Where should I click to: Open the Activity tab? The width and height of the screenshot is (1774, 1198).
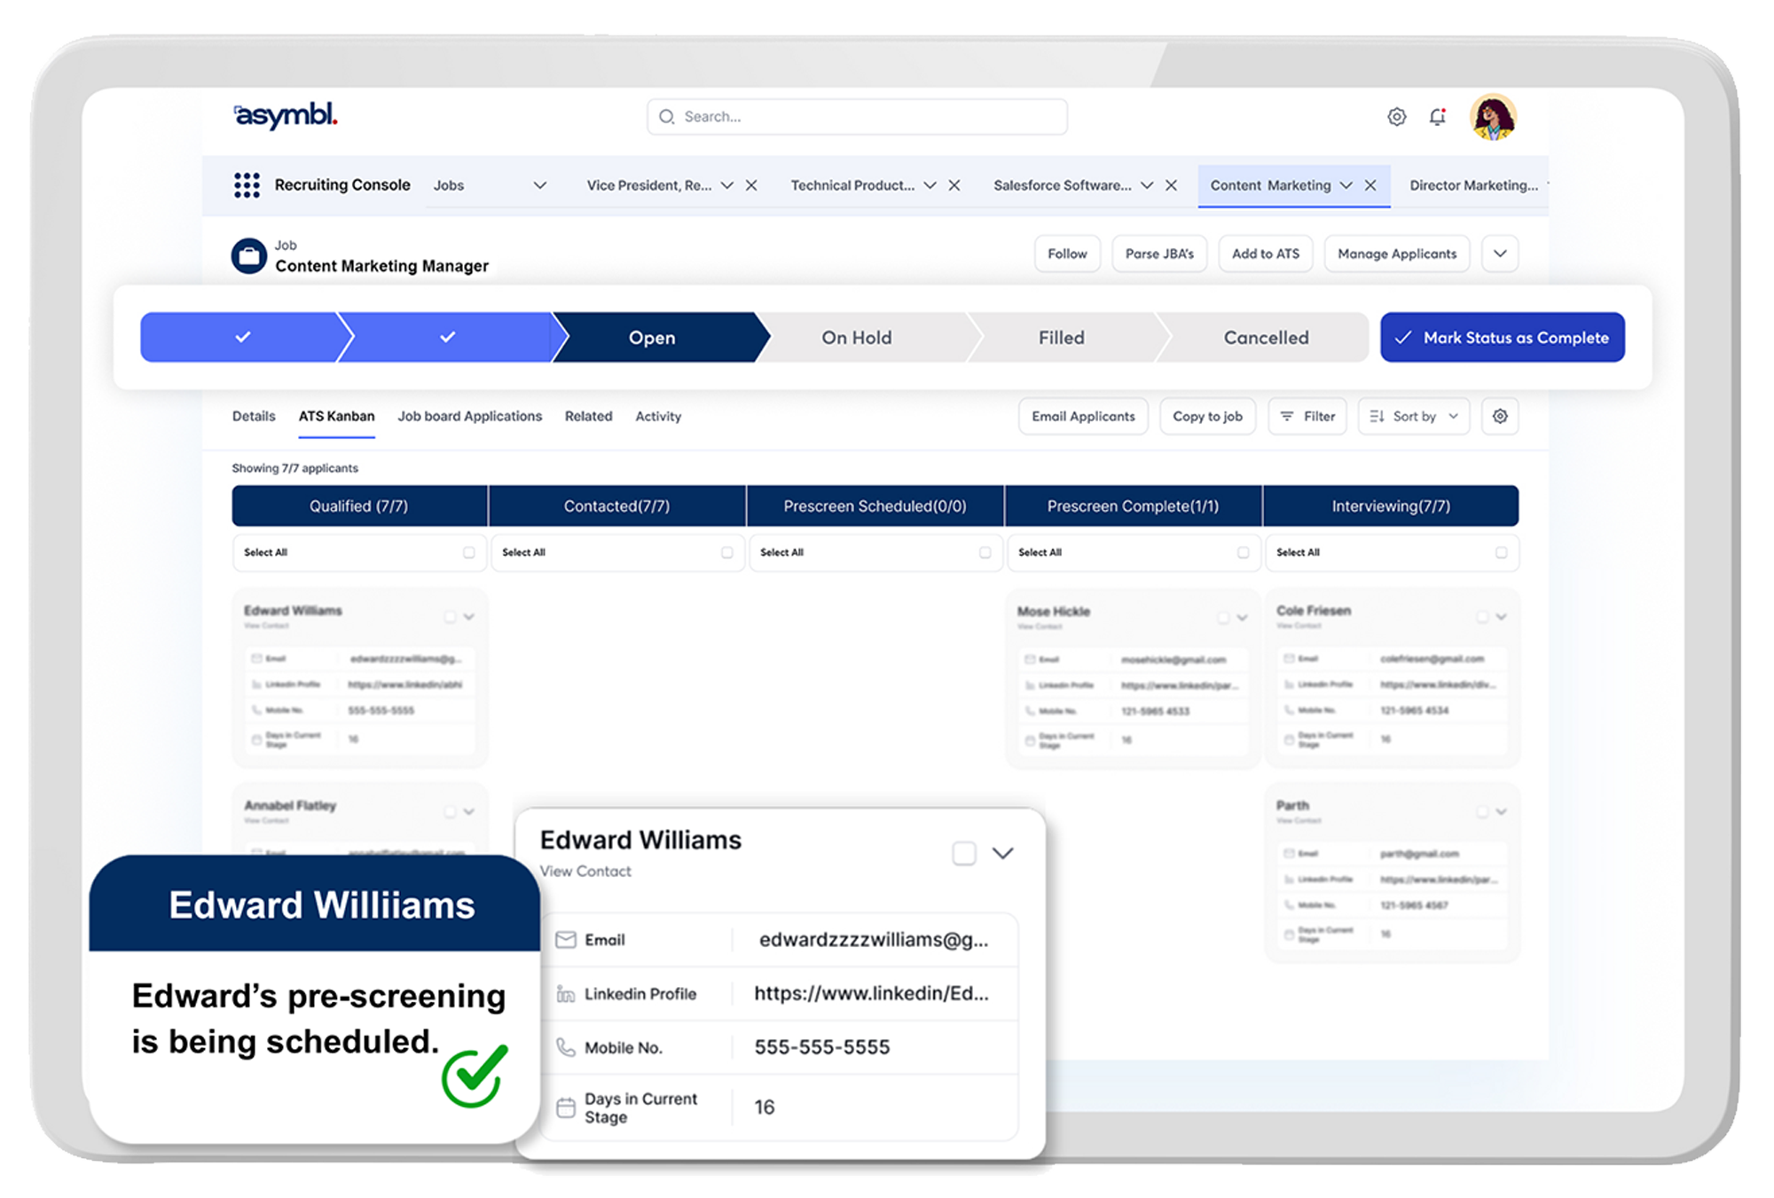point(657,416)
